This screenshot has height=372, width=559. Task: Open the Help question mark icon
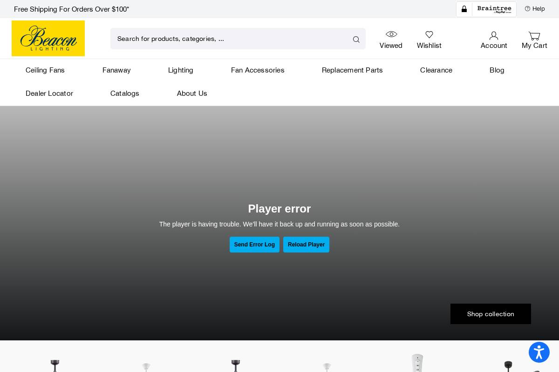(528, 8)
